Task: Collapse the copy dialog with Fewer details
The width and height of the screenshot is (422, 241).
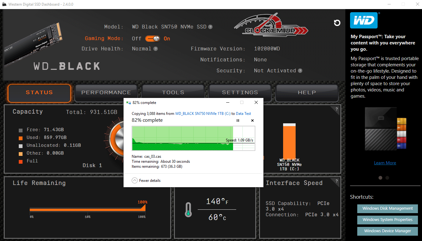Action: click(x=146, y=181)
